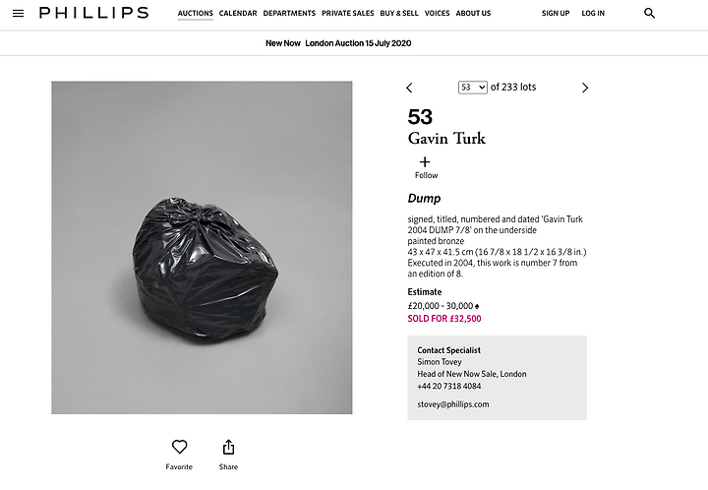Open the Departments menu item
This screenshot has width=708, height=490.
point(290,14)
